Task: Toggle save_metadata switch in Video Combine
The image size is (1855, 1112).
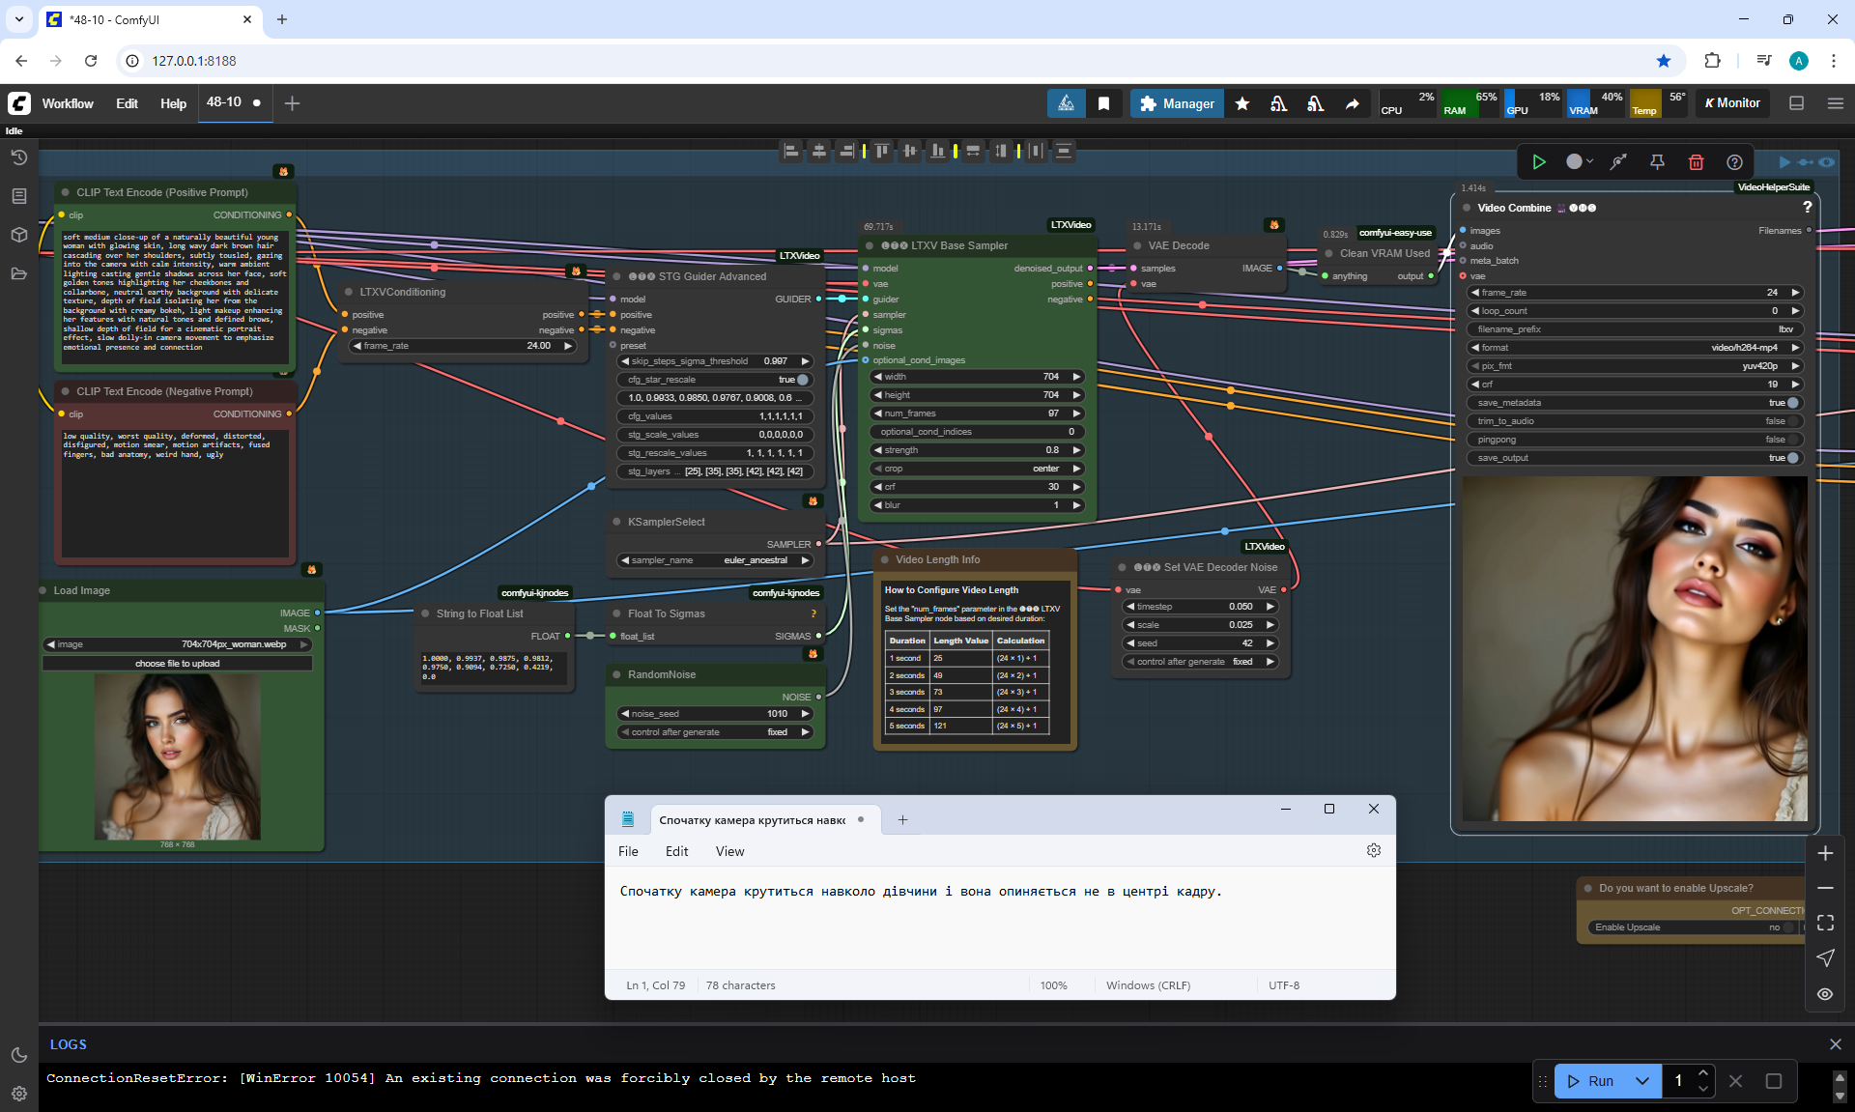Action: pos(1792,403)
